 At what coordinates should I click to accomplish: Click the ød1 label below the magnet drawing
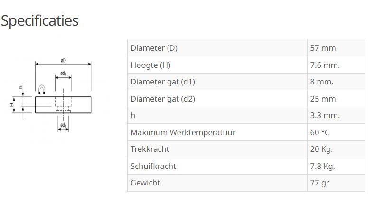[63, 126]
